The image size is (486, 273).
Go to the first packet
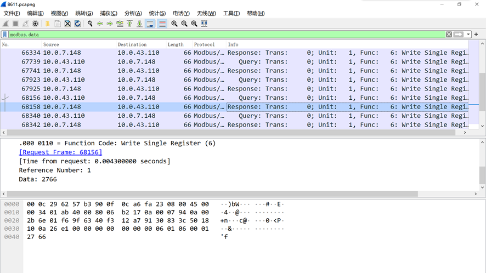tap(129, 24)
